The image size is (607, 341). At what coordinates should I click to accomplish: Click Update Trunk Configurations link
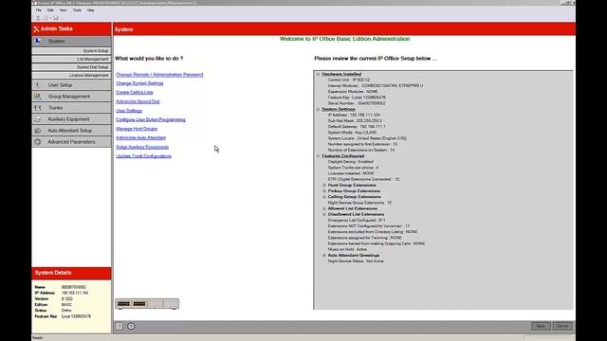coord(143,155)
